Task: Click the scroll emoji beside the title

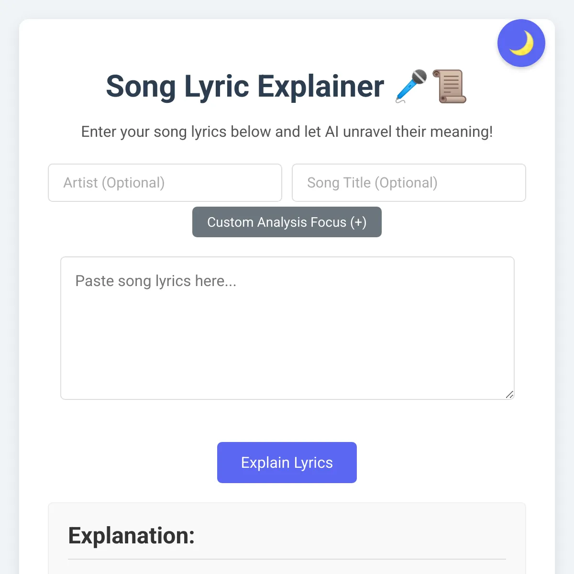Action: point(449,86)
